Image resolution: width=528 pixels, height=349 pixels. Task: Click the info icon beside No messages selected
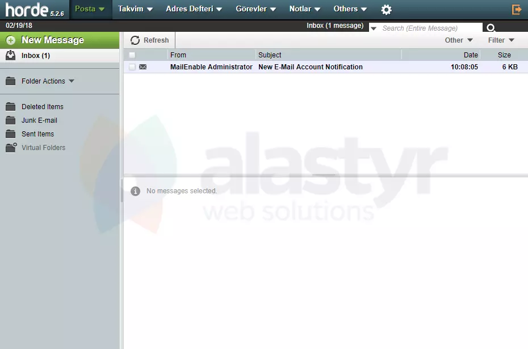(135, 191)
